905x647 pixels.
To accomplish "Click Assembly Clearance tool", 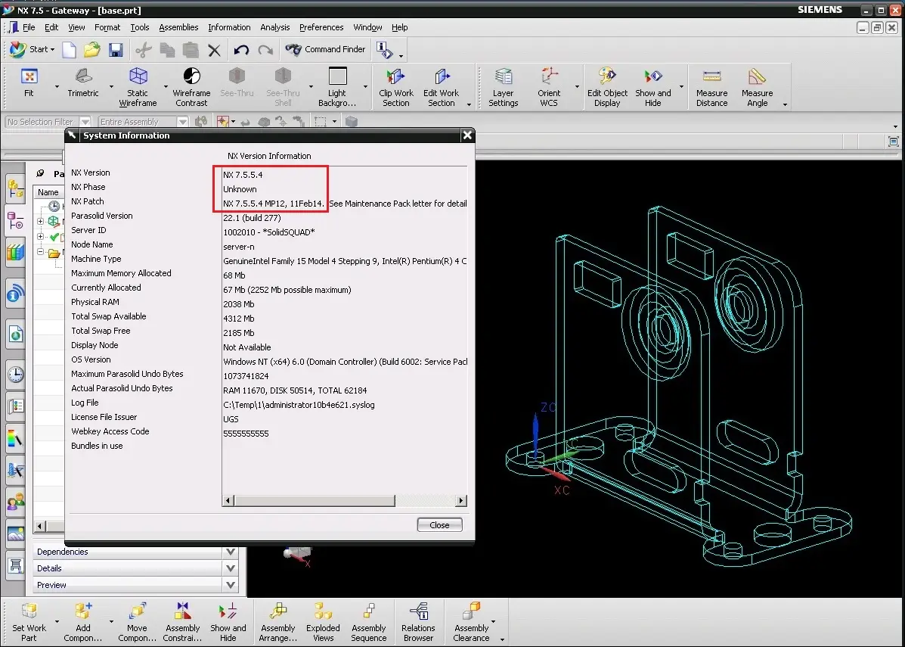I will pos(472,621).
